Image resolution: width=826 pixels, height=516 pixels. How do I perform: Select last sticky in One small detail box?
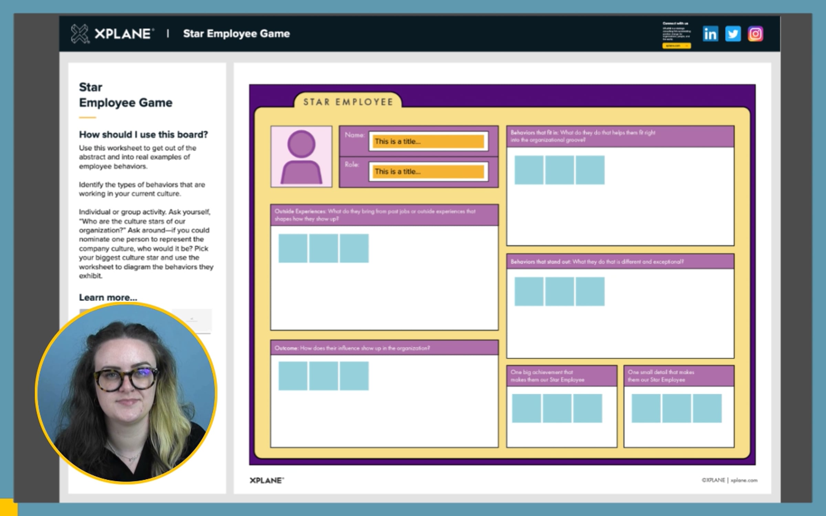[707, 408]
